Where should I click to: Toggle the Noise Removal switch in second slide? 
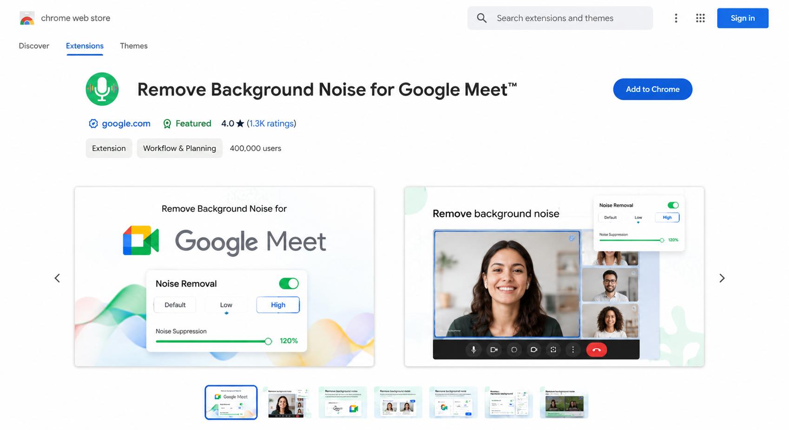click(673, 205)
